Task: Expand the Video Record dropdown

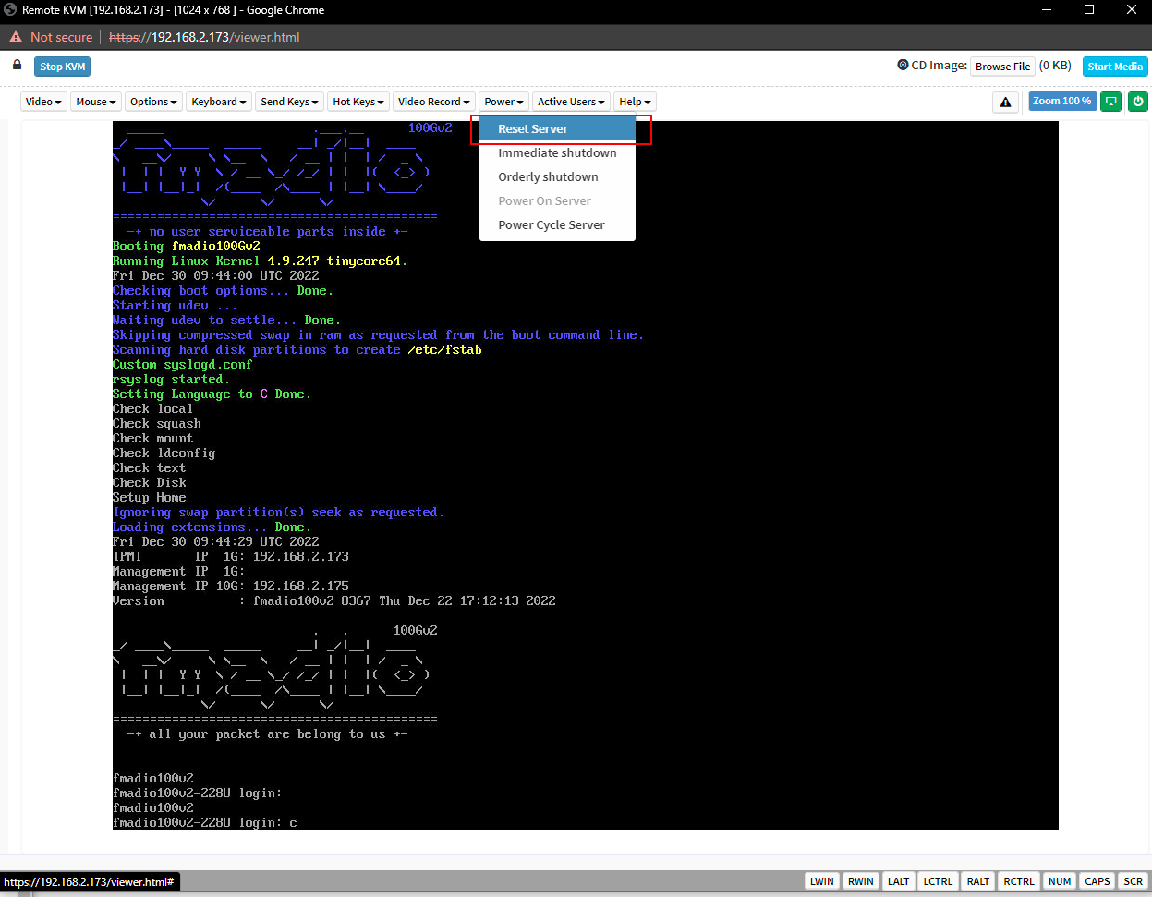Action: point(434,102)
